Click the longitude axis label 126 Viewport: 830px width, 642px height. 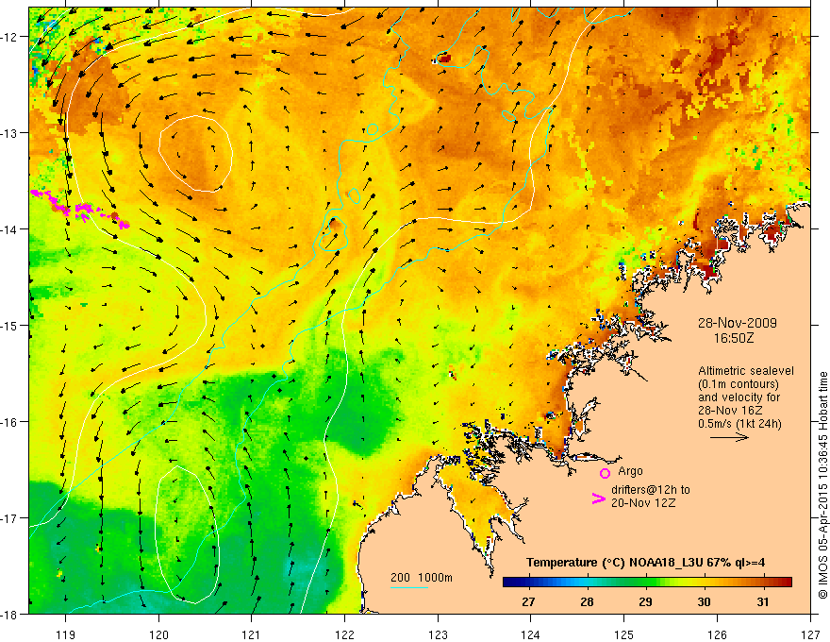(x=717, y=634)
